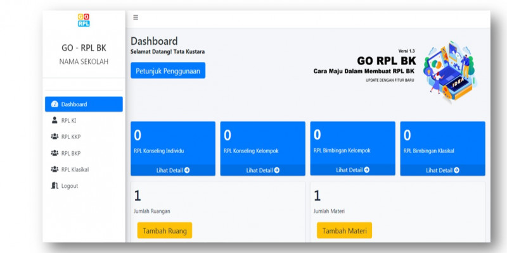Click the RPL Bimbingan Kelompok card label
This screenshot has height=253, width=507.
point(342,151)
